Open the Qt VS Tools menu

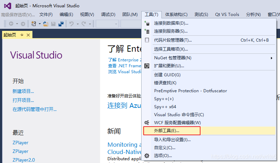click(x=227, y=14)
